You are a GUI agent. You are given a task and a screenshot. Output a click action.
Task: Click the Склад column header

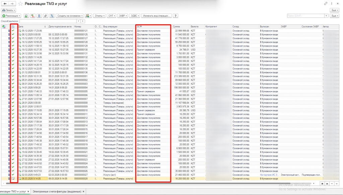(246, 27)
